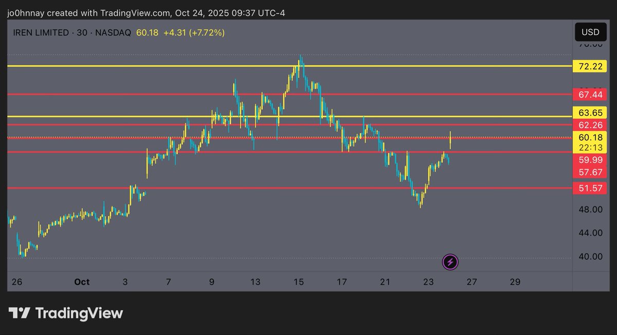Screen dimensions: 617x335
Task: Select the yellow 72.22 price label
Action: point(590,66)
